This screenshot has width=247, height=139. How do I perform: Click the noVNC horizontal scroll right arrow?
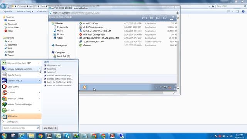click(x=174, y=93)
